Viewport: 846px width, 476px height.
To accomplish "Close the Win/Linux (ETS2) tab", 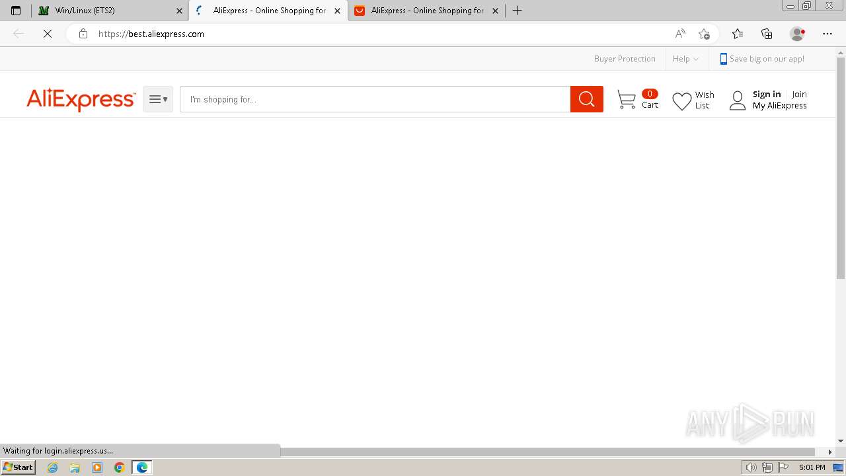I will pos(179,11).
